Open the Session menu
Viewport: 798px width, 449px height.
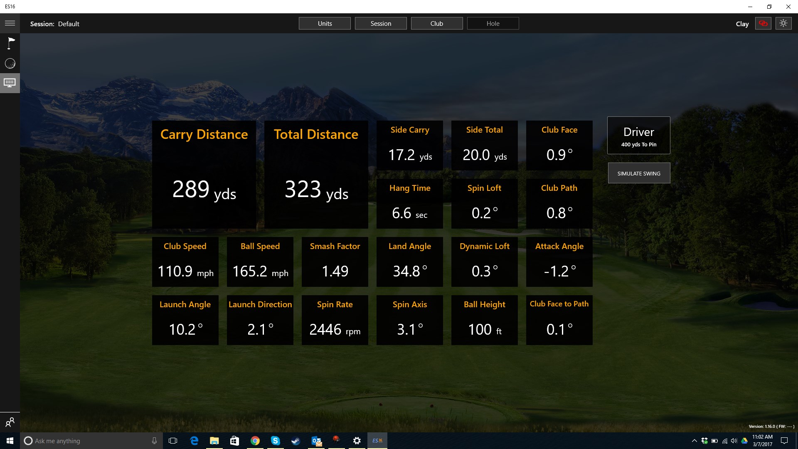(x=381, y=23)
